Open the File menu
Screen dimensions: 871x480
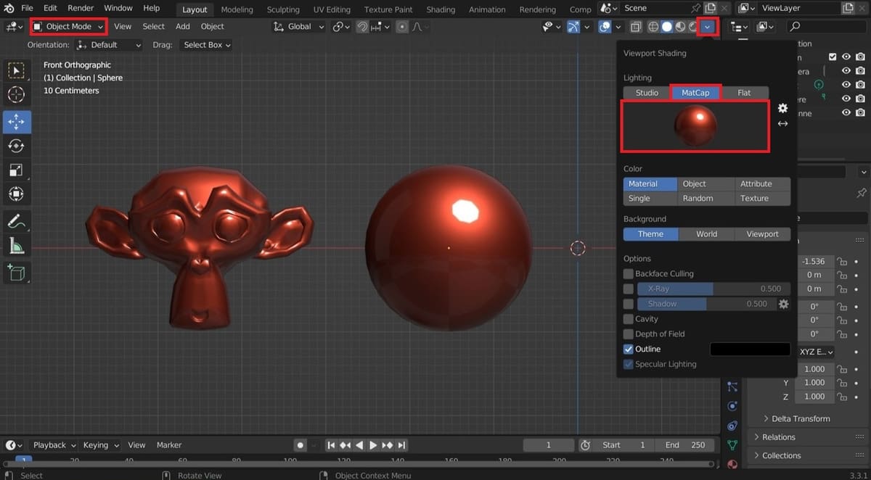tap(27, 8)
